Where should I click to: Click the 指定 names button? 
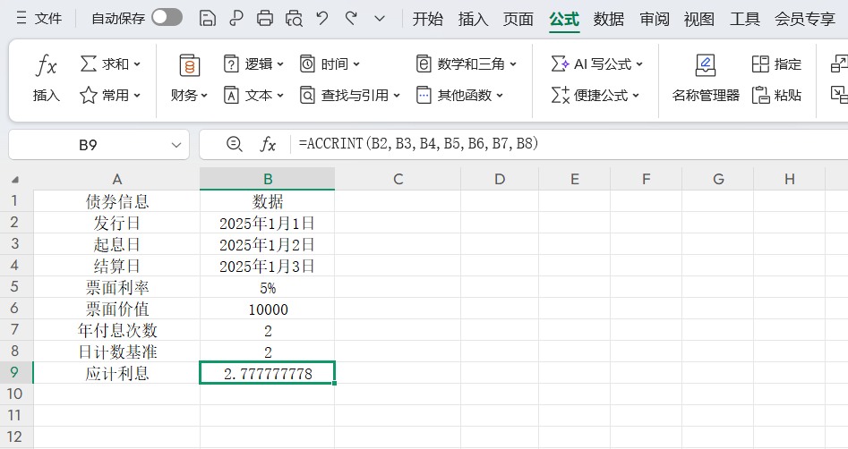(776, 64)
